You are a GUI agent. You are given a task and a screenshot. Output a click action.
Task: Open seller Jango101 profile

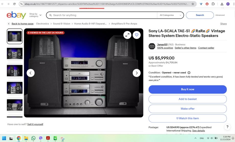pyautogui.click(x=162, y=45)
